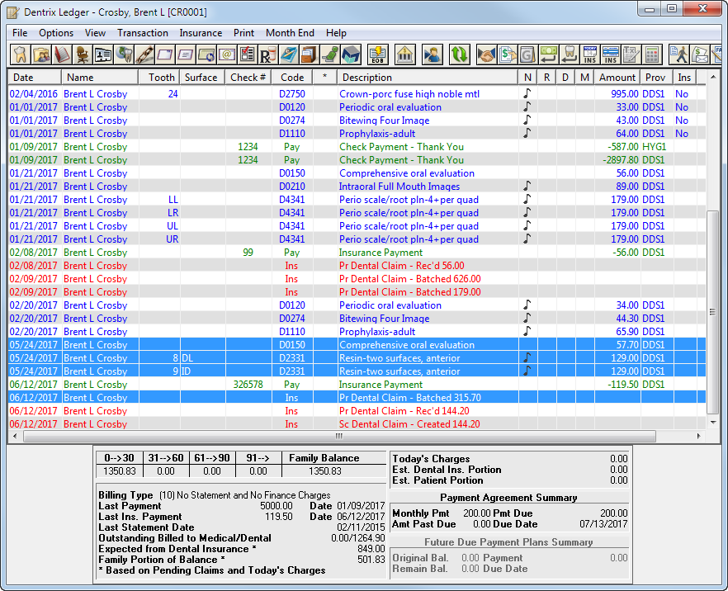Select the Crown-porc fuse high noble mtl row

coord(357,94)
